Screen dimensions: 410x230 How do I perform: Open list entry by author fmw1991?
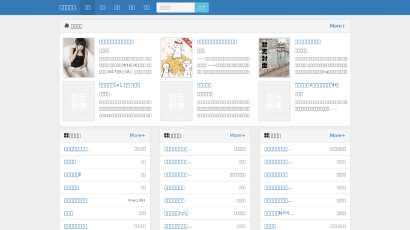coord(76,200)
